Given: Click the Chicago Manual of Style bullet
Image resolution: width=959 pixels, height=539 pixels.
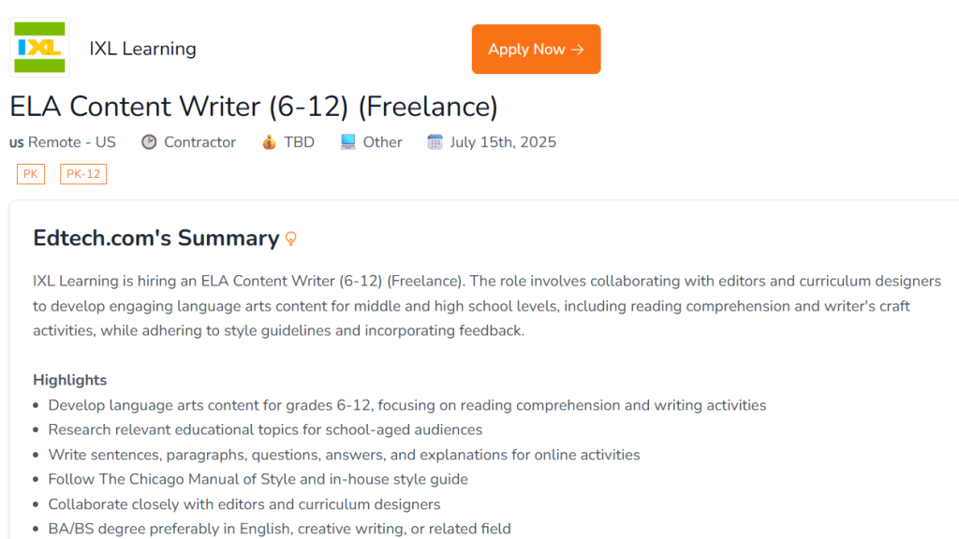Looking at the screenshot, I should point(258,479).
